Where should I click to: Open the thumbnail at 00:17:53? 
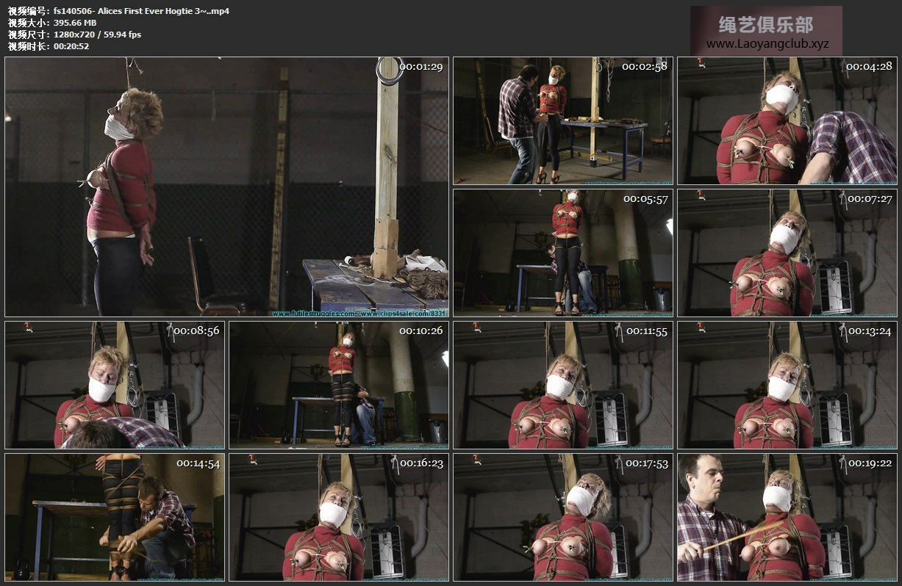[x=562, y=517]
